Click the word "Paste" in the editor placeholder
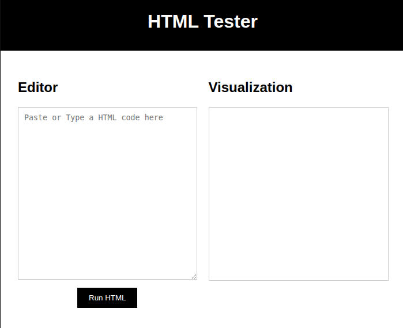Screen dimensions: 403x328 coord(36,117)
